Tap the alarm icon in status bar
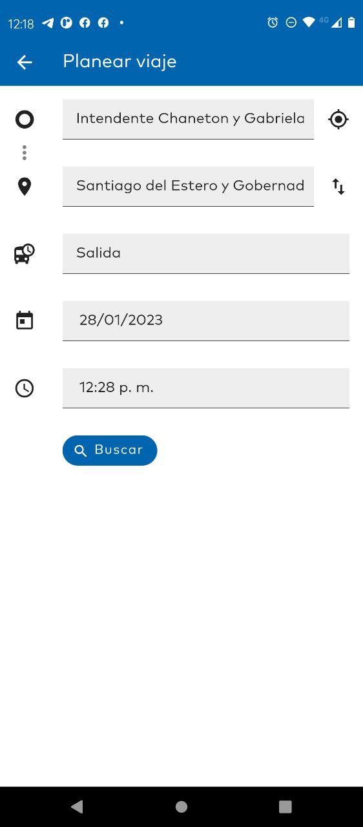Screen dimensions: 363x827 [x=273, y=23]
